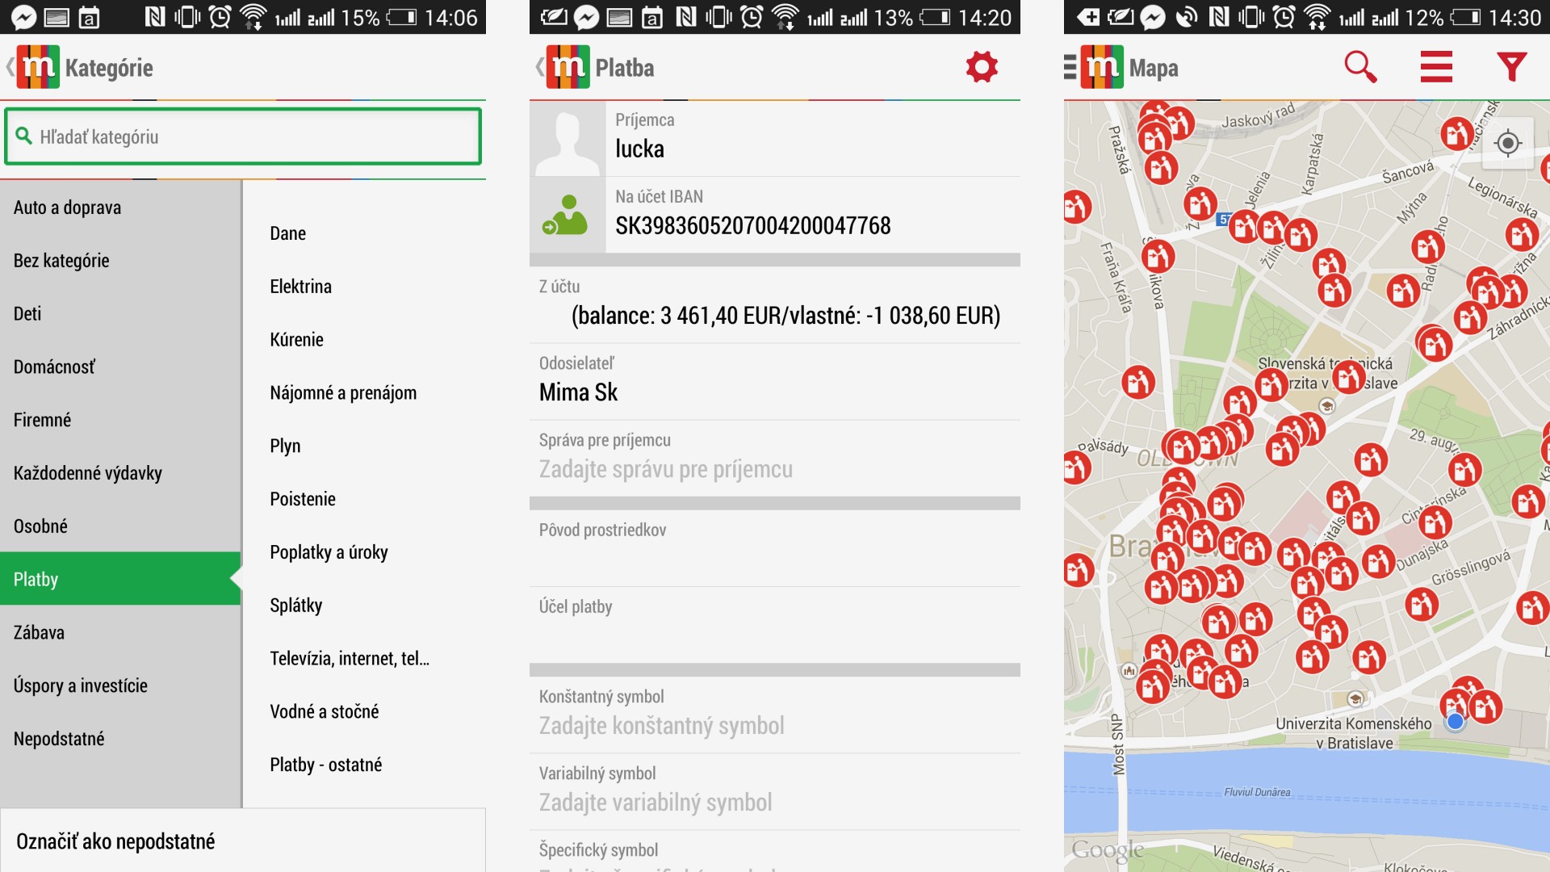Tap the recipient avatar picture
This screenshot has height=872, width=1550.
pyautogui.click(x=567, y=140)
